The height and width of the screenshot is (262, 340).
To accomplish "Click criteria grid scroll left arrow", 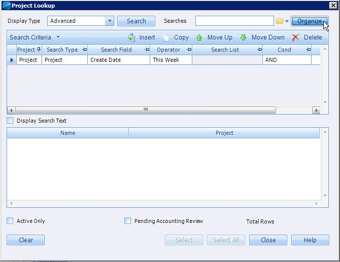I will coord(11,110).
